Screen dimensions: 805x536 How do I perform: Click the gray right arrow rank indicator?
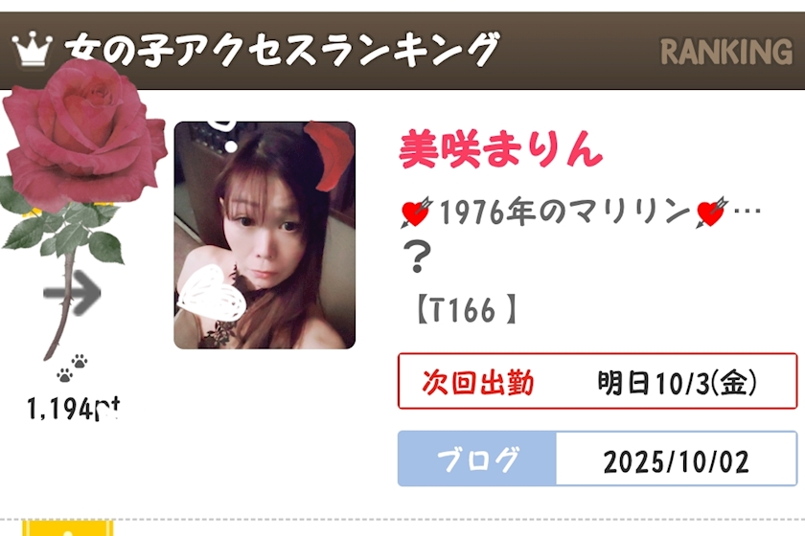(72, 293)
